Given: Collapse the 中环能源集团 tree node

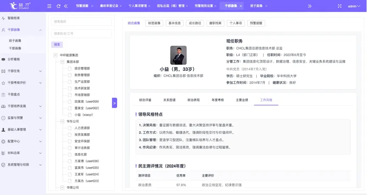Looking at the screenshot, I should pyautogui.click(x=56, y=55).
